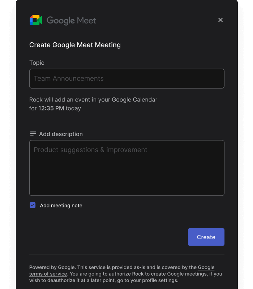Screen dimensions: 253x289
Task: Click the Create Google Meet Meeting heading
Action: click(75, 45)
